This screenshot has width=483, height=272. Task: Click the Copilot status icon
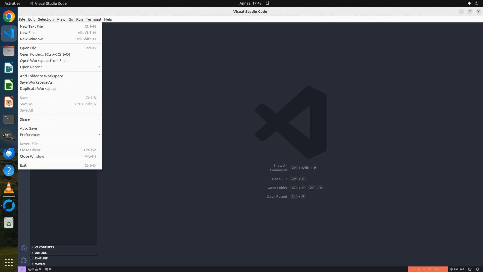(470, 269)
